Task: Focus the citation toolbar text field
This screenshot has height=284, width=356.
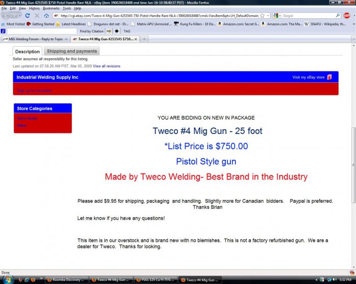Action: 42,31
